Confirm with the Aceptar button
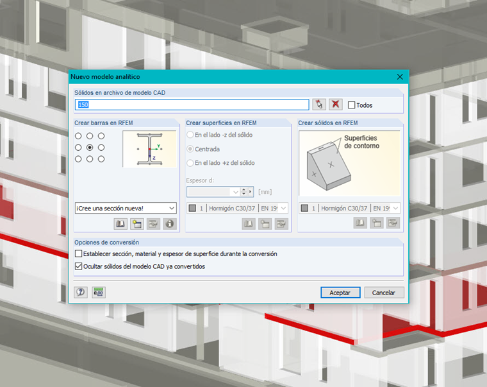The height and width of the screenshot is (387, 487). coord(340,293)
